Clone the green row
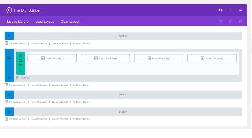 click(x=21, y=61)
